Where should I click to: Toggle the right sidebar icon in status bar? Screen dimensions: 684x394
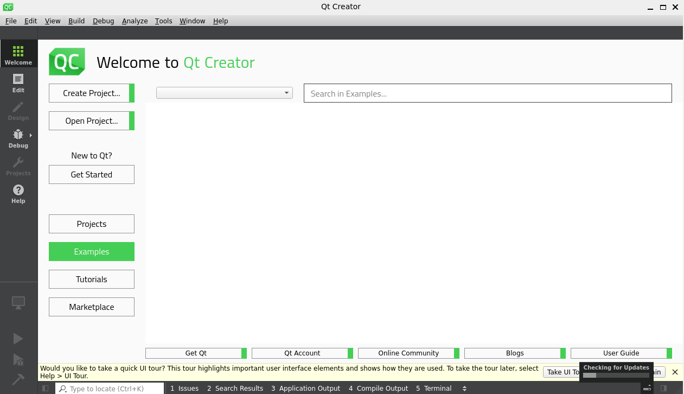tap(663, 388)
